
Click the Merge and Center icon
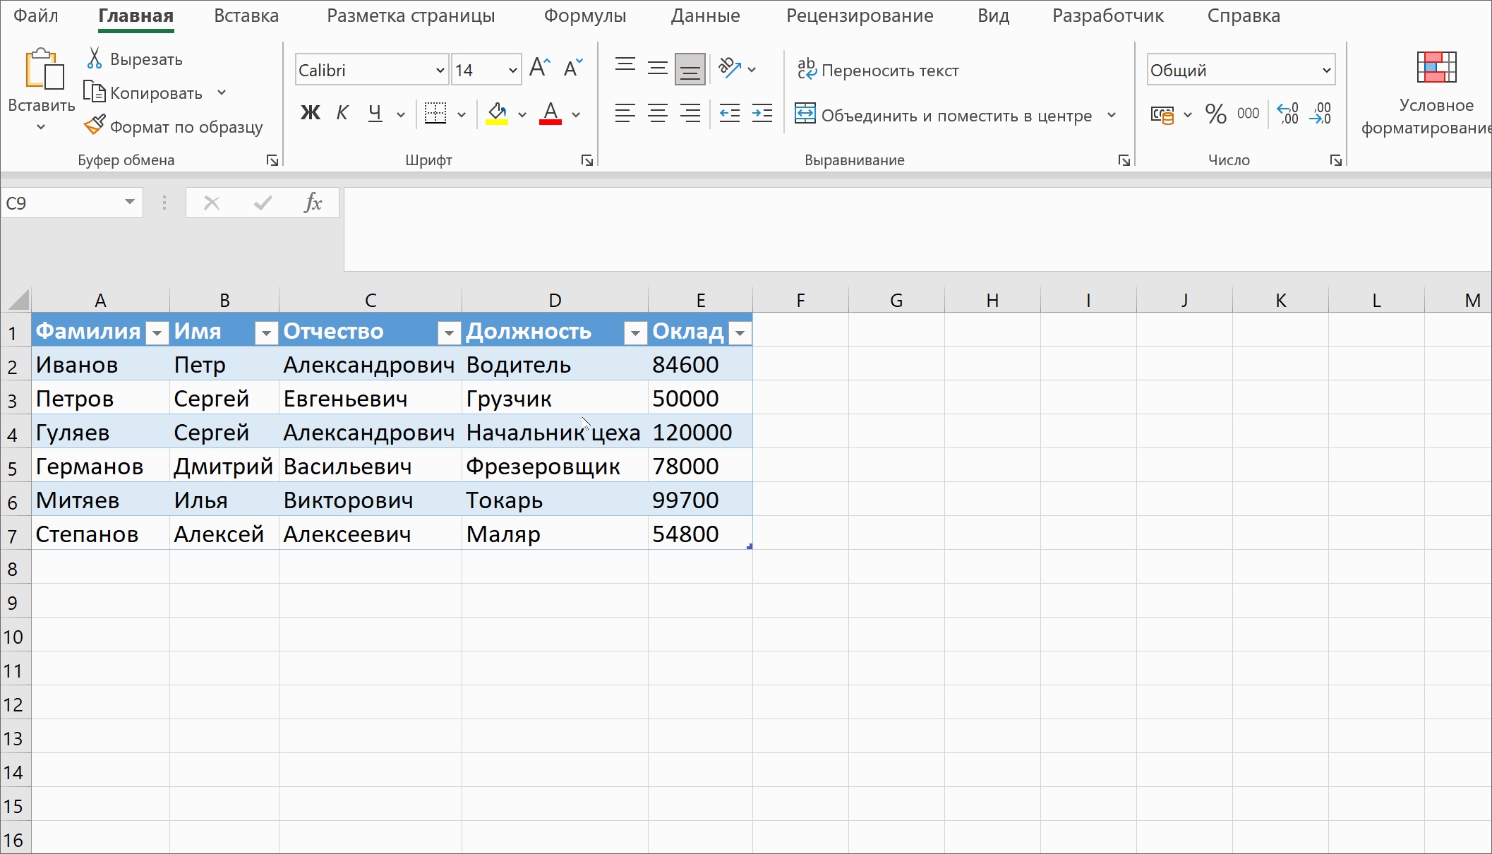(805, 114)
